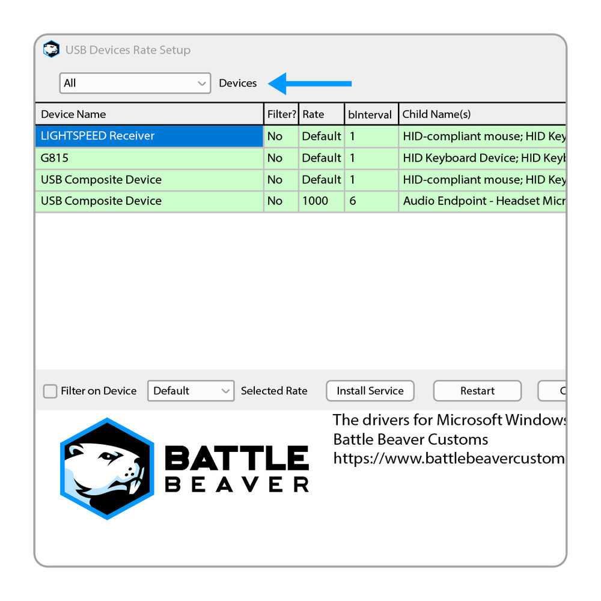Open the battlebeavercustoms website link
Screen dimensions: 601x601
(x=448, y=459)
